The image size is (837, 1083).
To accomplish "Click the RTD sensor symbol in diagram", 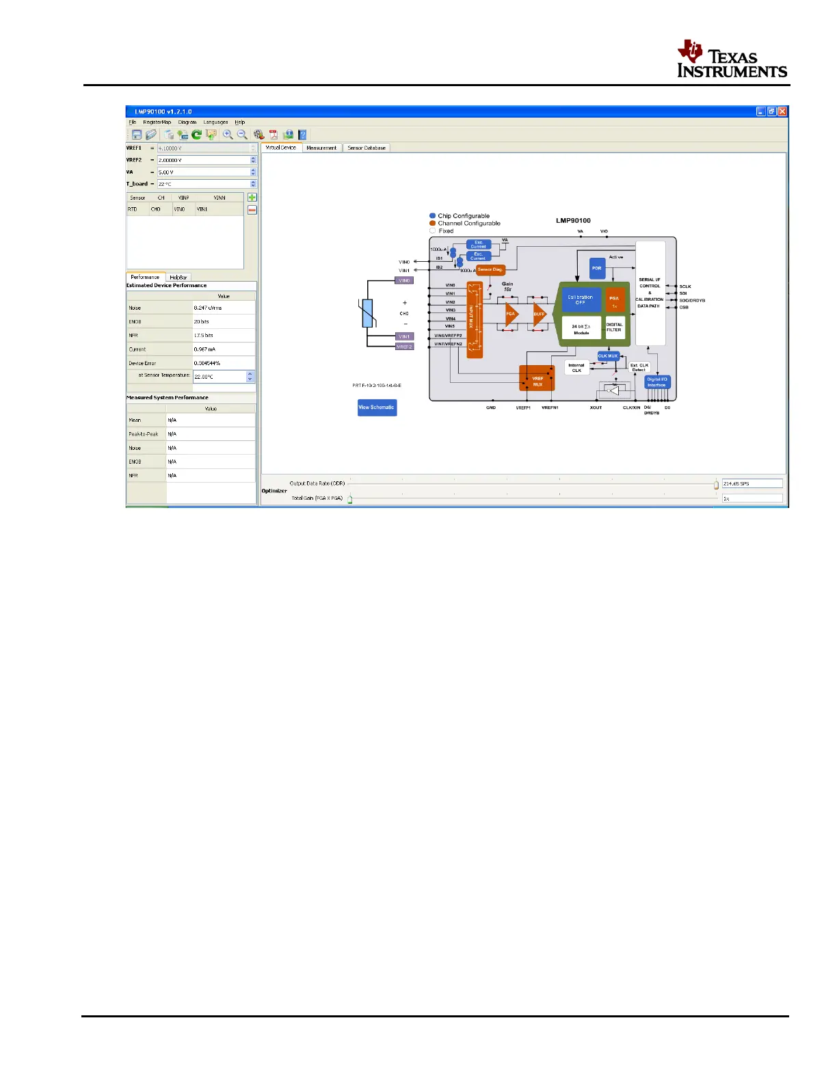I will coord(368,314).
